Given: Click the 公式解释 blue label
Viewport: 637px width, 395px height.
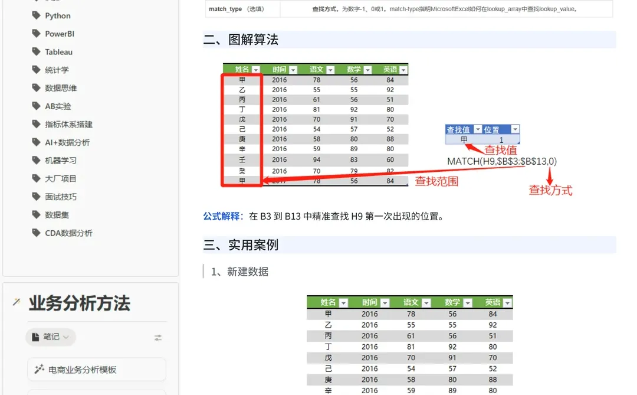Looking at the screenshot, I should (221, 216).
